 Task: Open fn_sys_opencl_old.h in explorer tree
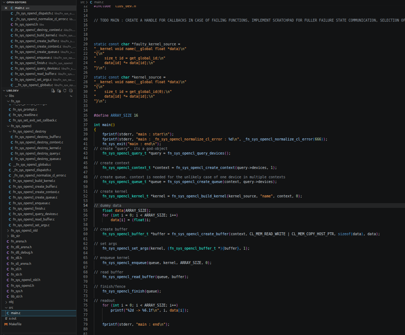39,280
